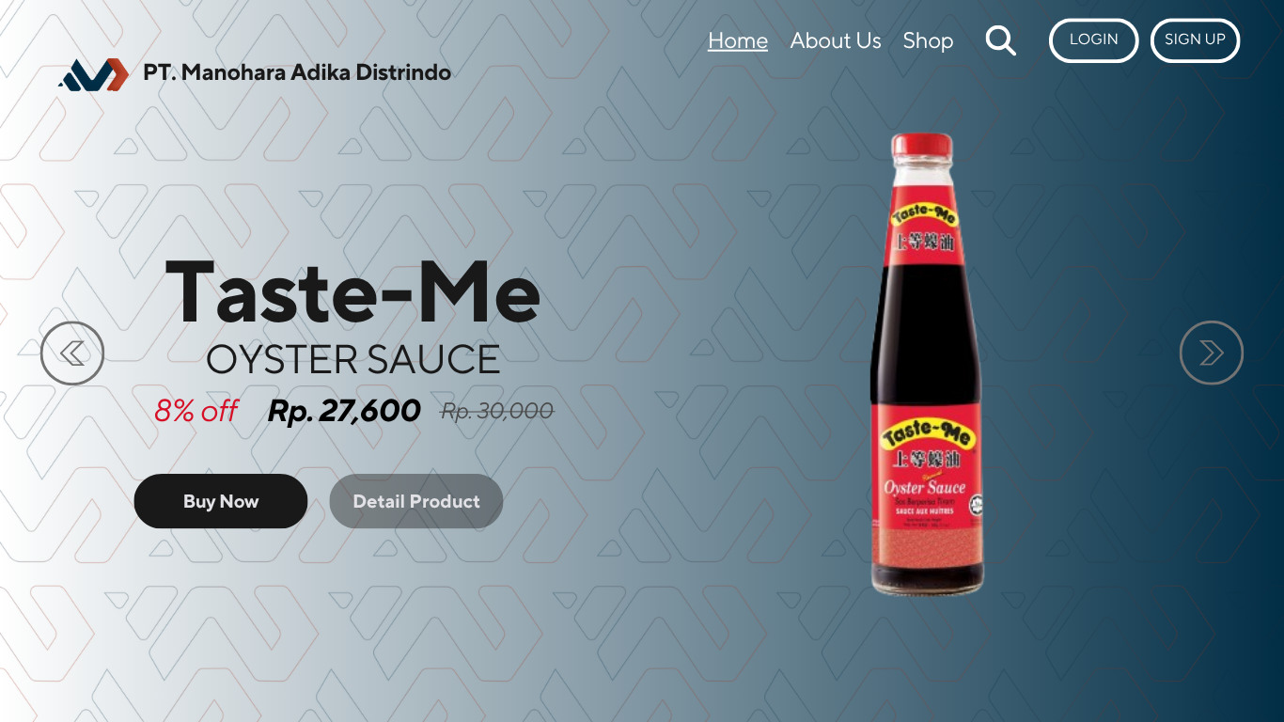Open the Shop menu item

click(928, 40)
